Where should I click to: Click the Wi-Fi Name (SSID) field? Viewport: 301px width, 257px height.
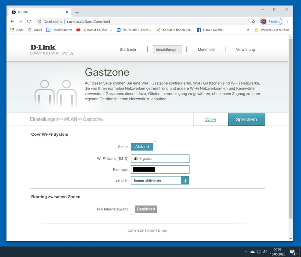(160, 159)
